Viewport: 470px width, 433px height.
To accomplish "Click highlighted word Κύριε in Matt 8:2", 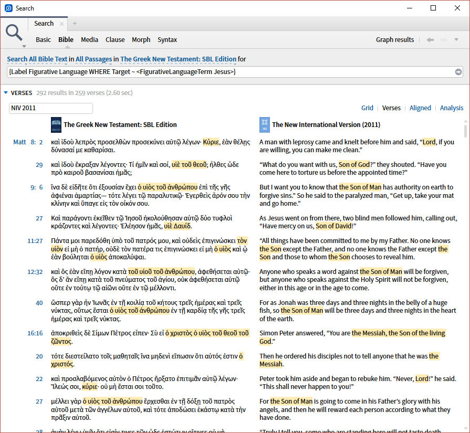I will (x=211, y=142).
